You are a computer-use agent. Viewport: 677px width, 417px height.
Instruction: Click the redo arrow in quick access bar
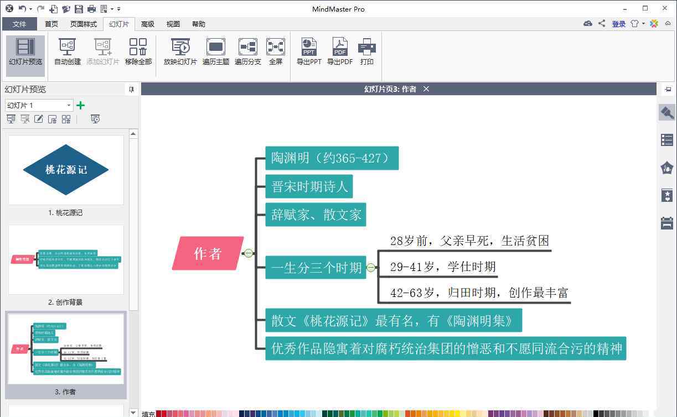[x=40, y=9]
